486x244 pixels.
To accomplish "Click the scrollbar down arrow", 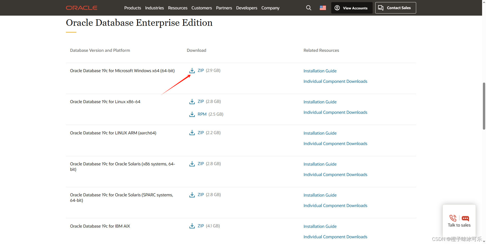I will click(484, 242).
